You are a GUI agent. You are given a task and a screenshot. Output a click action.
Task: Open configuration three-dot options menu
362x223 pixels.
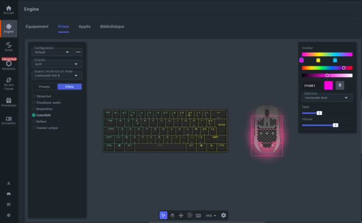point(78,52)
